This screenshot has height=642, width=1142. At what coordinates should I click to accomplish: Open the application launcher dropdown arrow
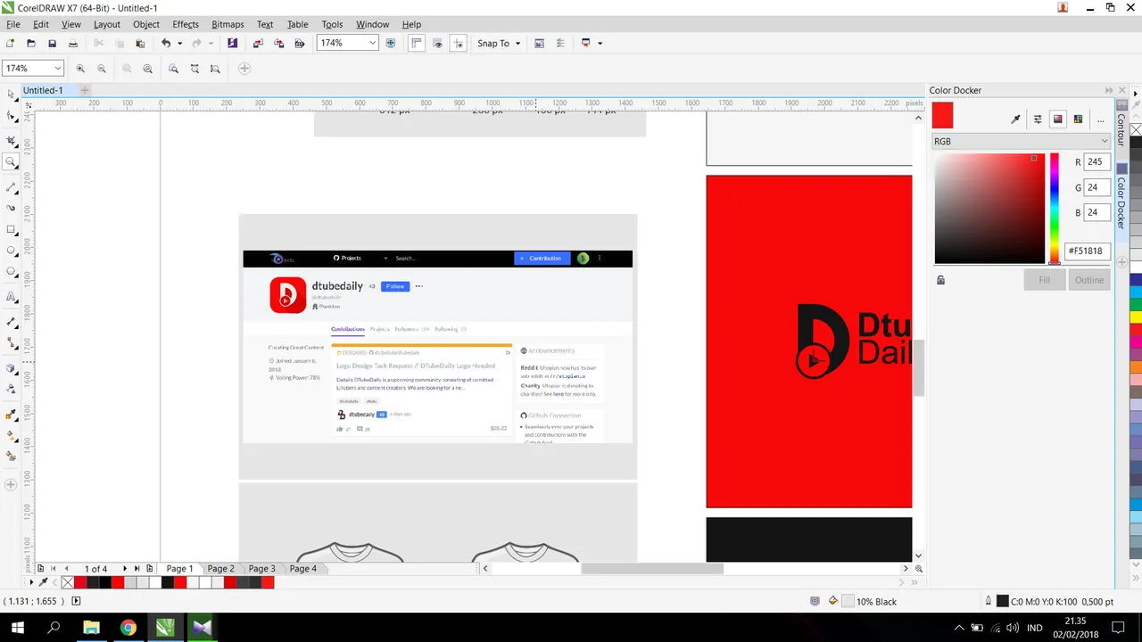click(x=600, y=43)
